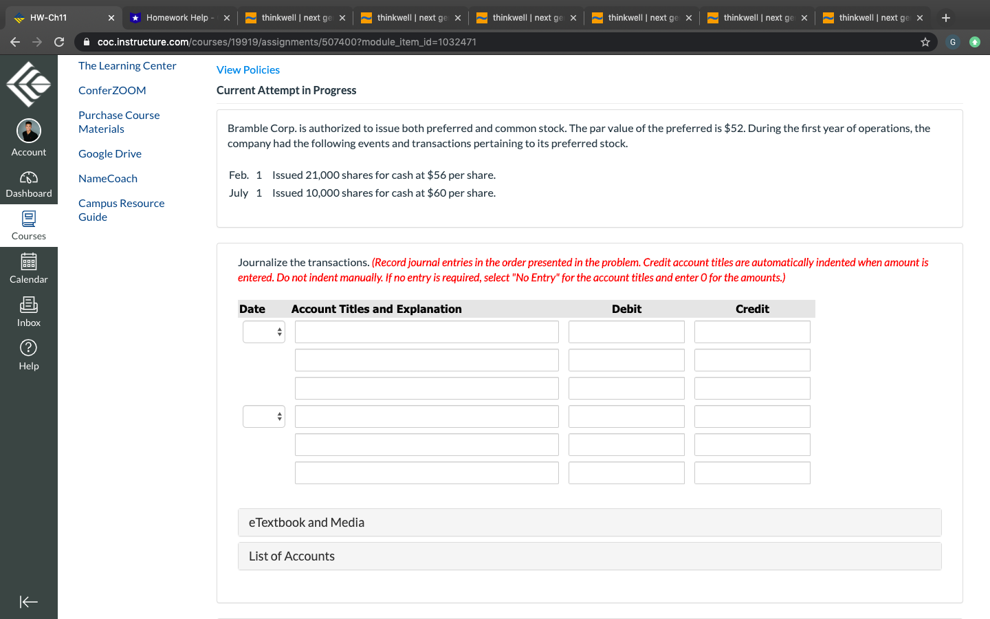The height and width of the screenshot is (619, 990).
Task: Switch to the HW-Ch11 tab
Action: click(x=63, y=18)
